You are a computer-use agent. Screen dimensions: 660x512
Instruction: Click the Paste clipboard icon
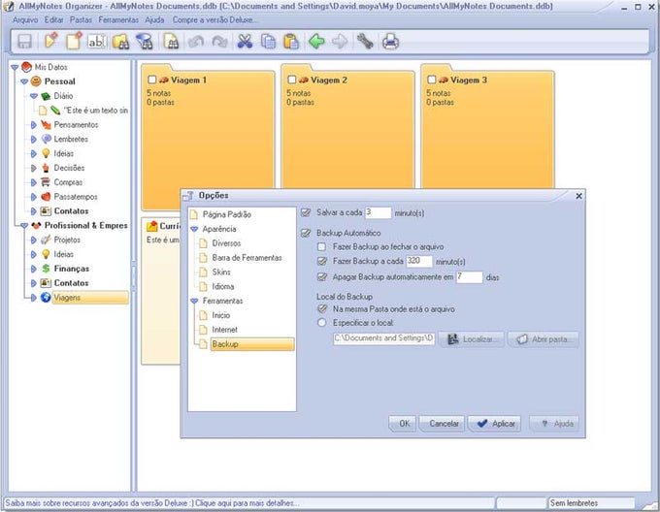(291, 42)
